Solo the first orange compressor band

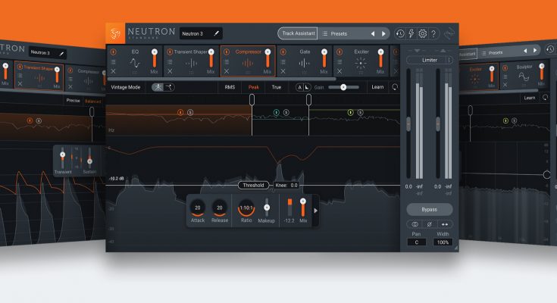point(189,112)
